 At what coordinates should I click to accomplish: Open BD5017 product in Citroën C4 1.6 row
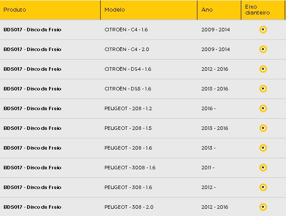[32, 30]
